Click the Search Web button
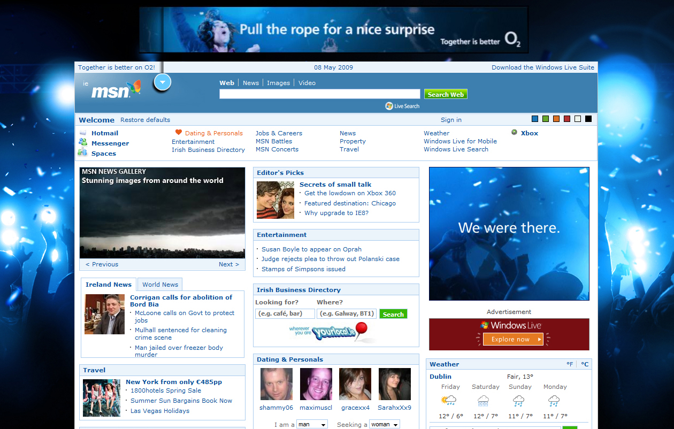The image size is (674, 429). [x=446, y=94]
